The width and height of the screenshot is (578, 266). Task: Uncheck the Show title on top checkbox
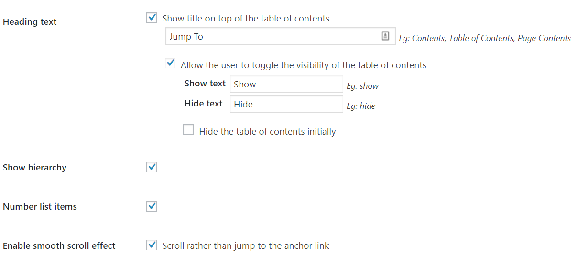152,18
